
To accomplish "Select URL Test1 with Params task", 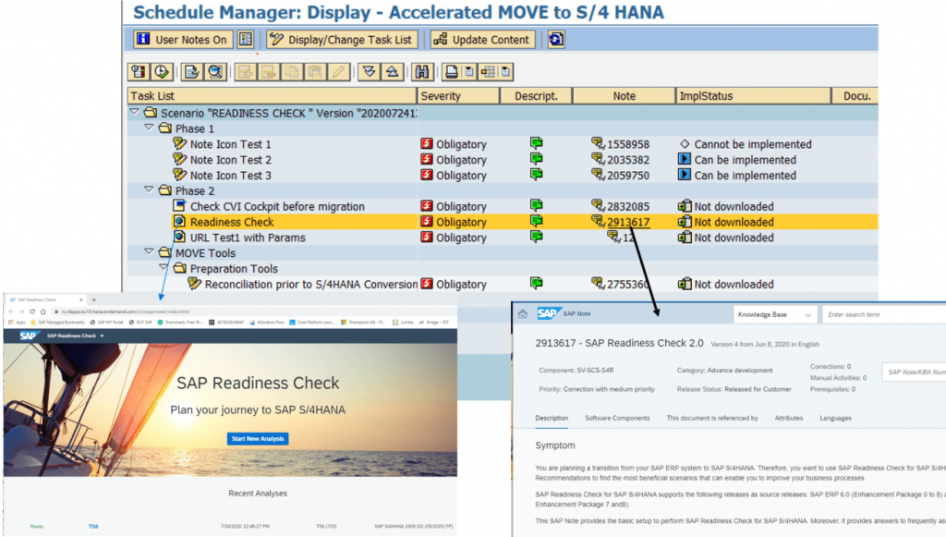I will pos(248,238).
